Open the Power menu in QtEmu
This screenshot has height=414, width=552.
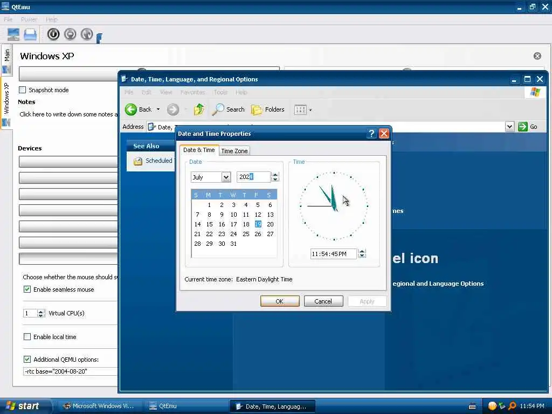(x=29, y=19)
